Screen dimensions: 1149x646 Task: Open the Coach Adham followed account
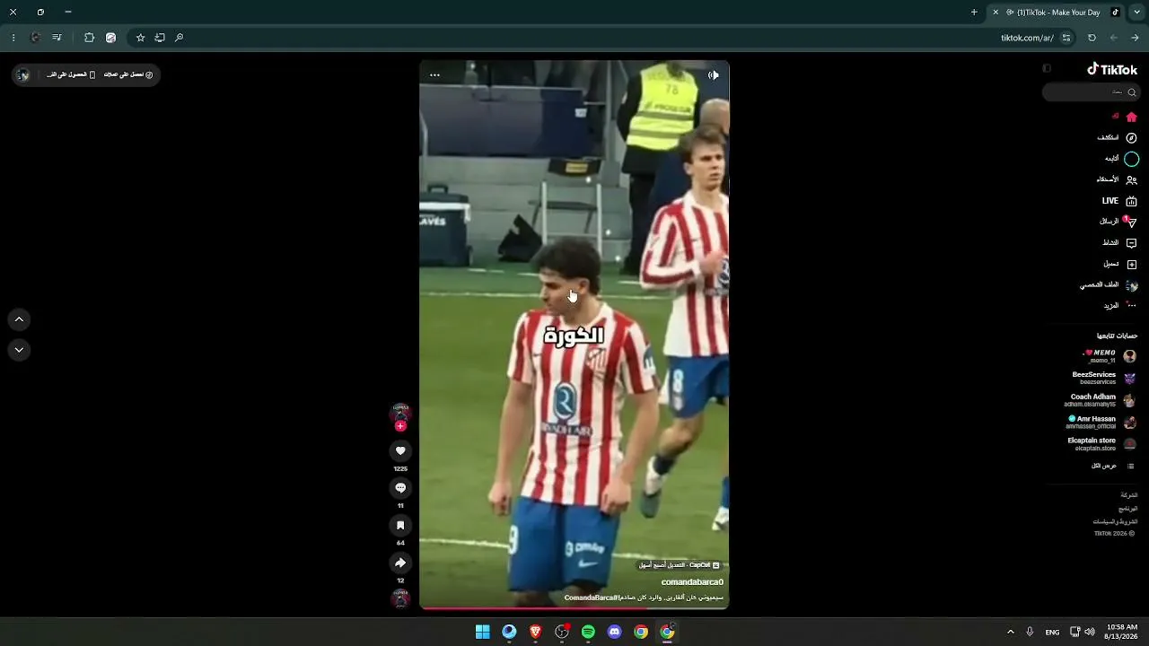point(1101,400)
